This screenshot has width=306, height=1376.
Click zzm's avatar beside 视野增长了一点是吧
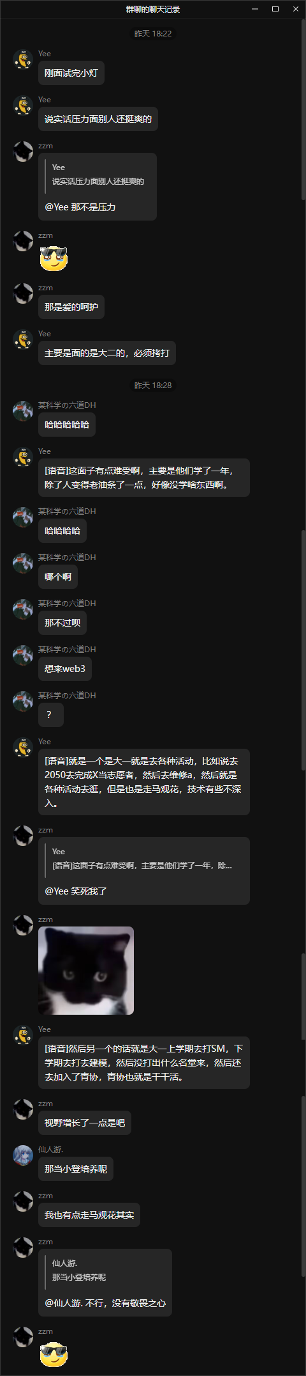pyautogui.click(x=23, y=1109)
